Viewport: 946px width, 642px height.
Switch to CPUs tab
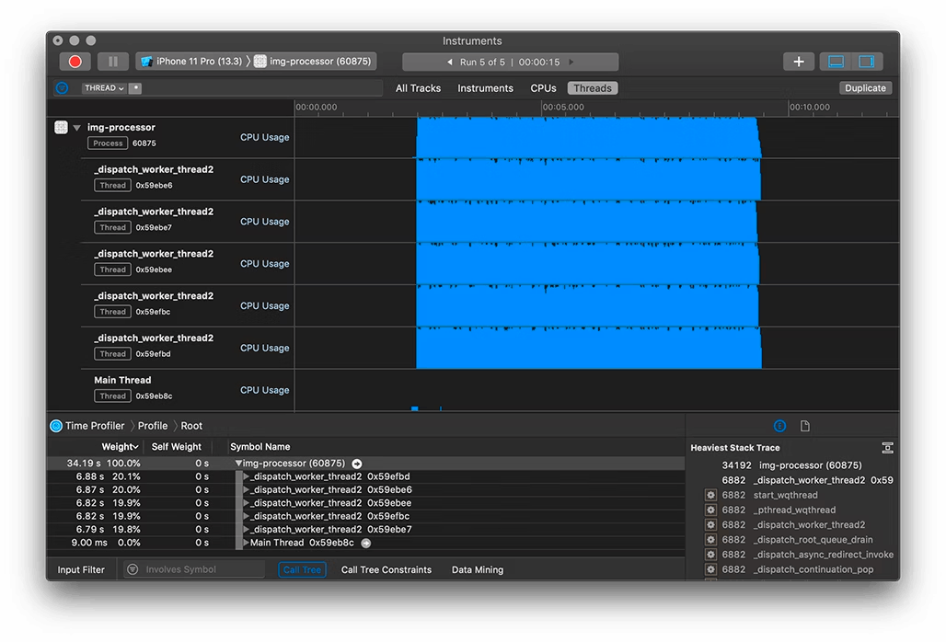coord(543,88)
